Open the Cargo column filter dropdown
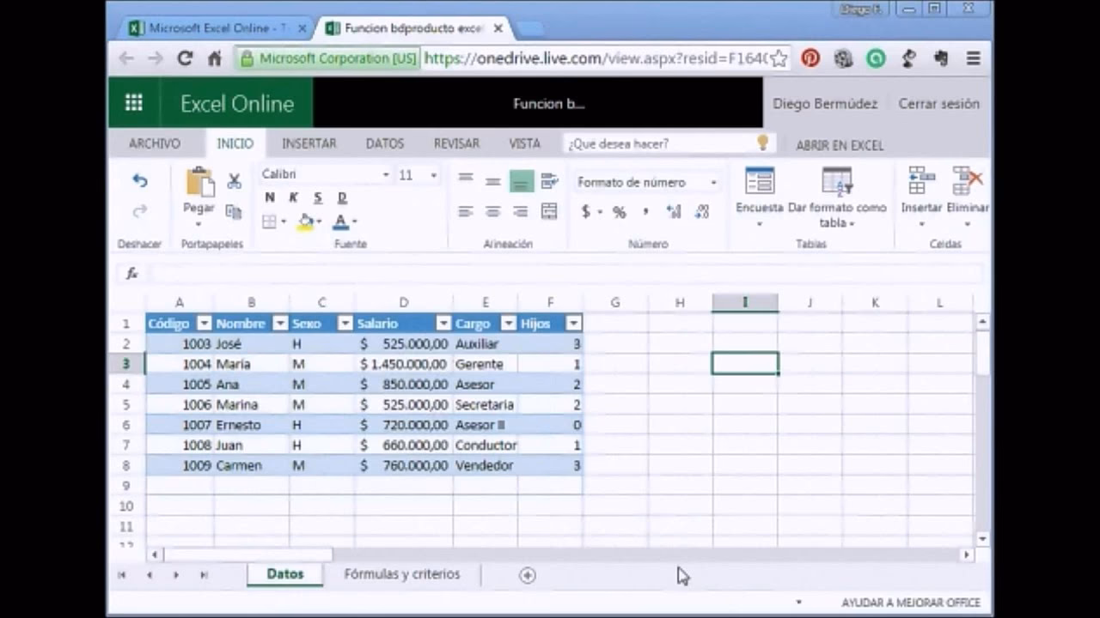The width and height of the screenshot is (1100, 618). [x=508, y=324]
